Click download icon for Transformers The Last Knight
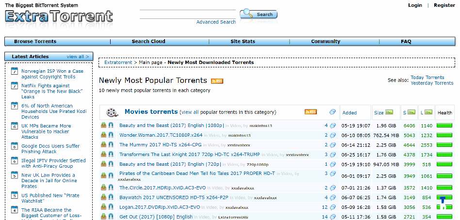Viewport: 460px width, 220px height. pos(103,155)
